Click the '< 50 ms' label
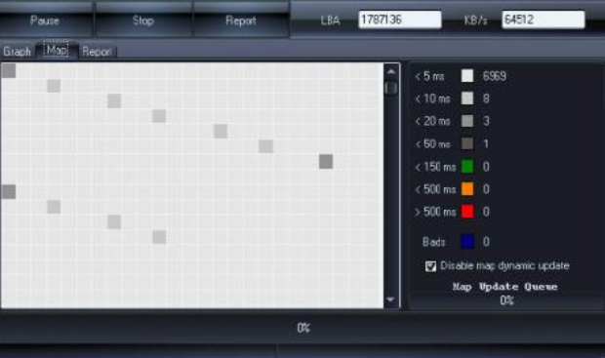The image size is (605, 358). tap(432, 144)
